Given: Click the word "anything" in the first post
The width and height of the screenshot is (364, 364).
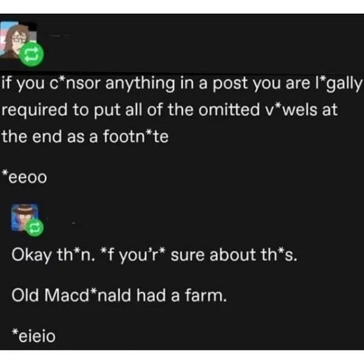Looking at the screenshot, I should click(x=140, y=84).
